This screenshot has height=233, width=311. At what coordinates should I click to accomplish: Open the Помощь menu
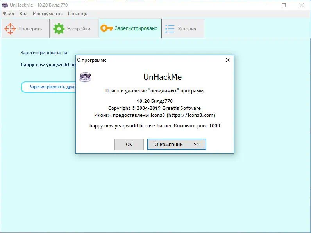(77, 14)
